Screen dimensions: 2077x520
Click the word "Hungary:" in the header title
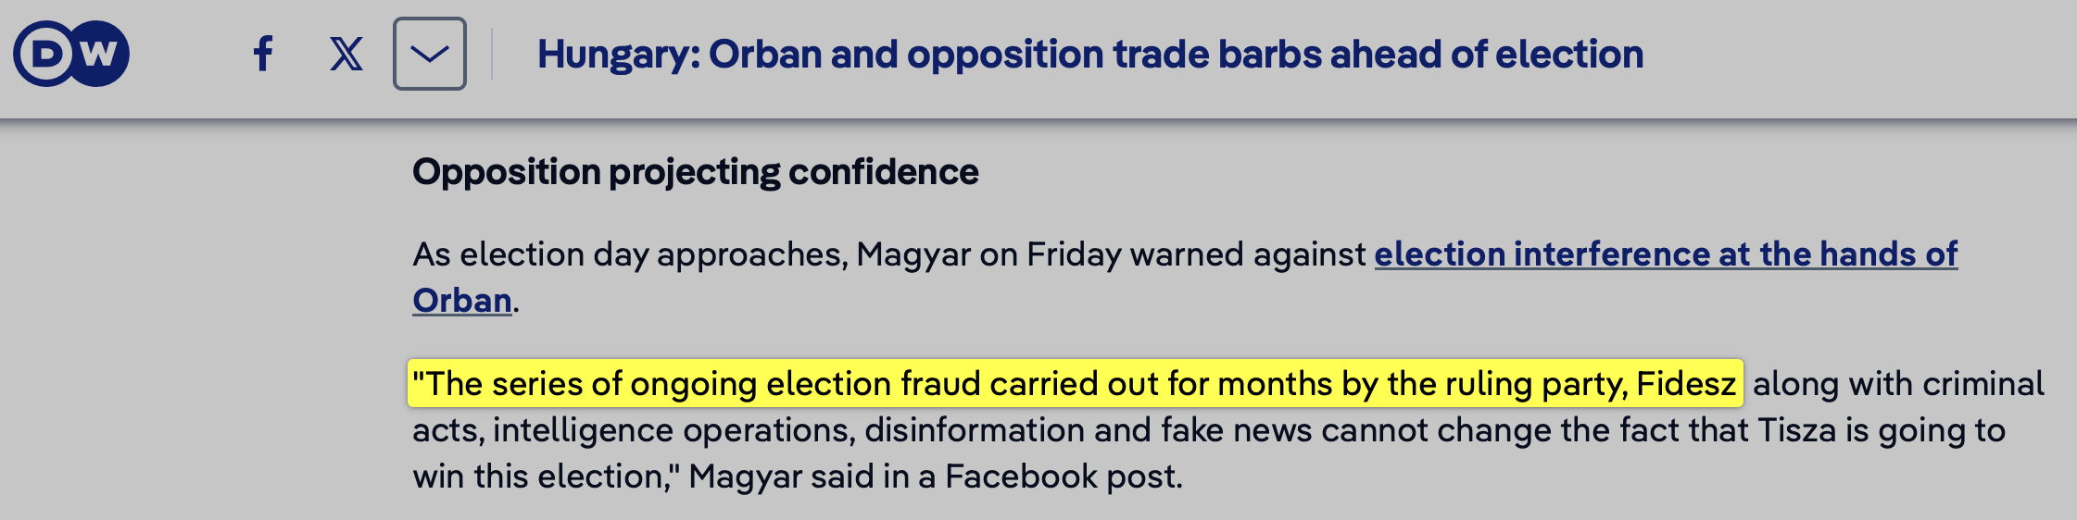tap(618, 55)
